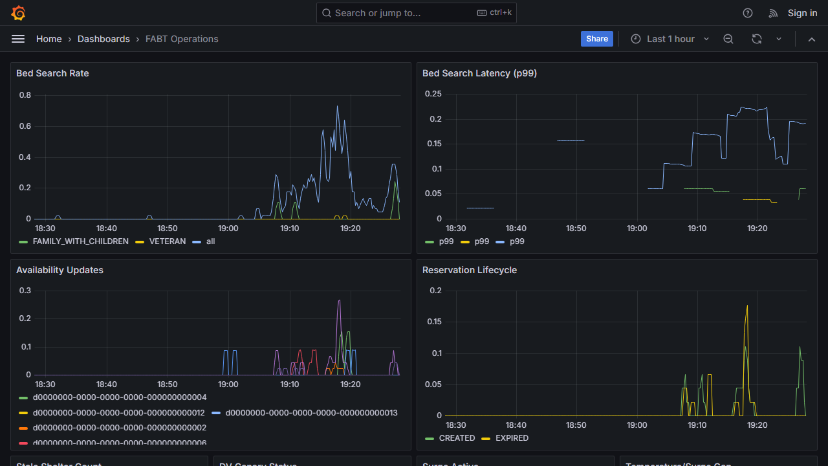Click the news feed icon near Sign in
Image resolution: width=828 pixels, height=466 pixels.
point(773,13)
